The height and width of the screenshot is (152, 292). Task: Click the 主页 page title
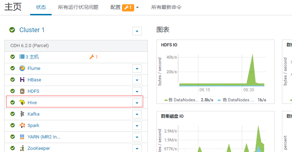click(13, 7)
